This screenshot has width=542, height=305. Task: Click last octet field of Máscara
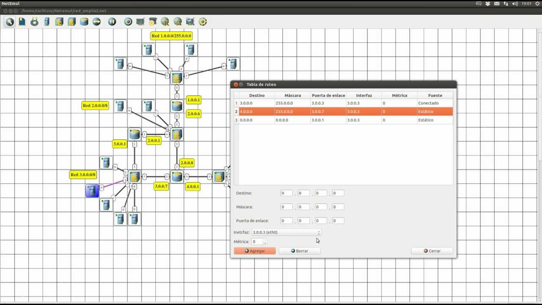click(338, 207)
